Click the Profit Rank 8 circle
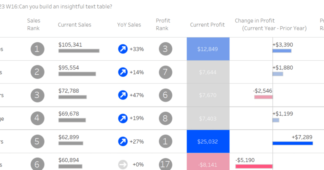This screenshot has height=170, width=324. pos(165,118)
